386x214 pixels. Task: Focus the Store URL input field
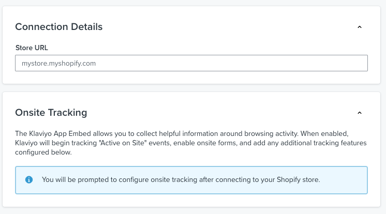191,63
